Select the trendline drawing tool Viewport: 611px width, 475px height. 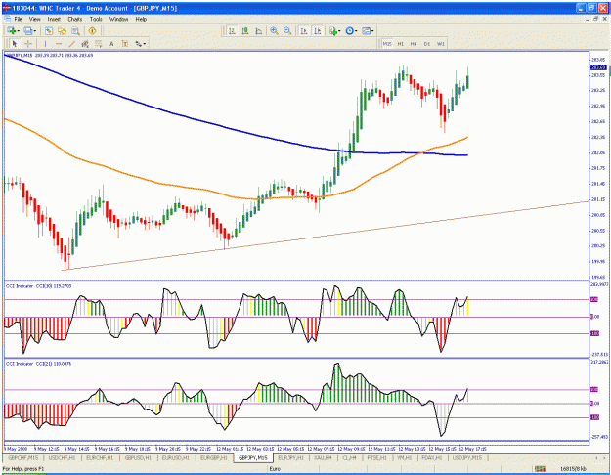pyautogui.click(x=71, y=44)
